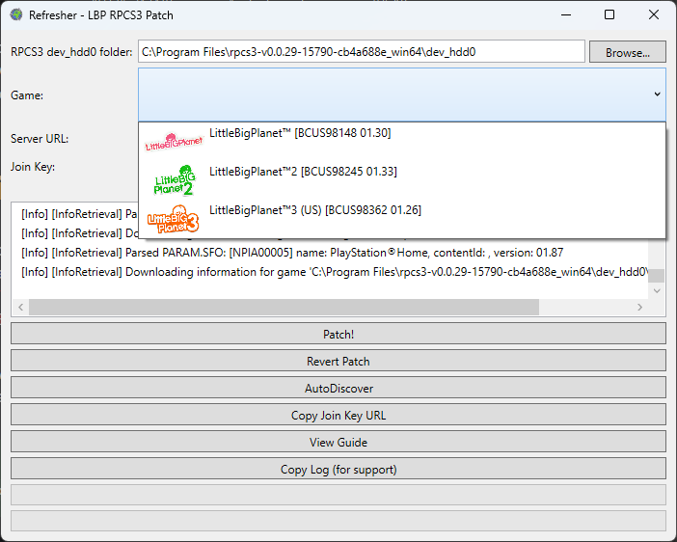Close the Refresher window
The image size is (677, 542).
(654, 14)
